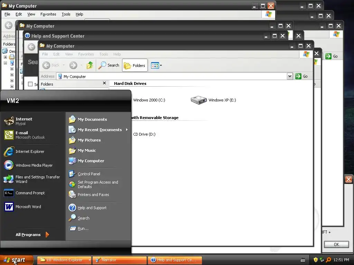This screenshot has height=265, width=354.
Task: Select the Windows XP (E:) drive
Action: pos(213,100)
